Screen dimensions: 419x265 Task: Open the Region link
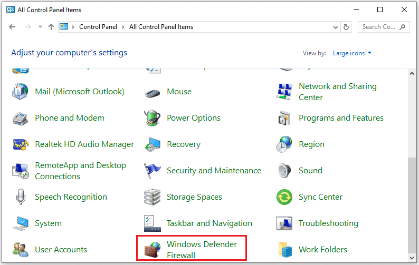pyautogui.click(x=311, y=144)
